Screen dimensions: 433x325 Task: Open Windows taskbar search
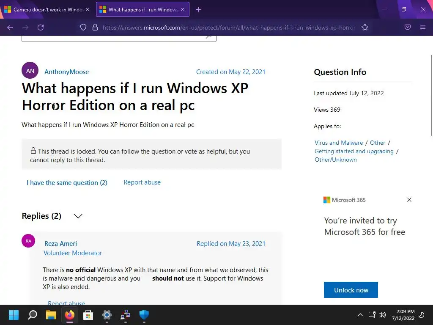[x=33, y=315]
